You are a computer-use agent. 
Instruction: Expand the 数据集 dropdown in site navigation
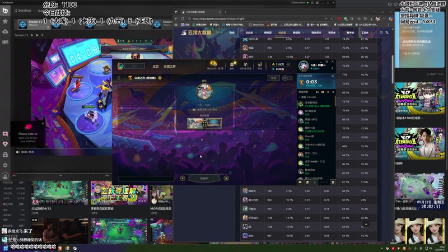tap(297, 32)
